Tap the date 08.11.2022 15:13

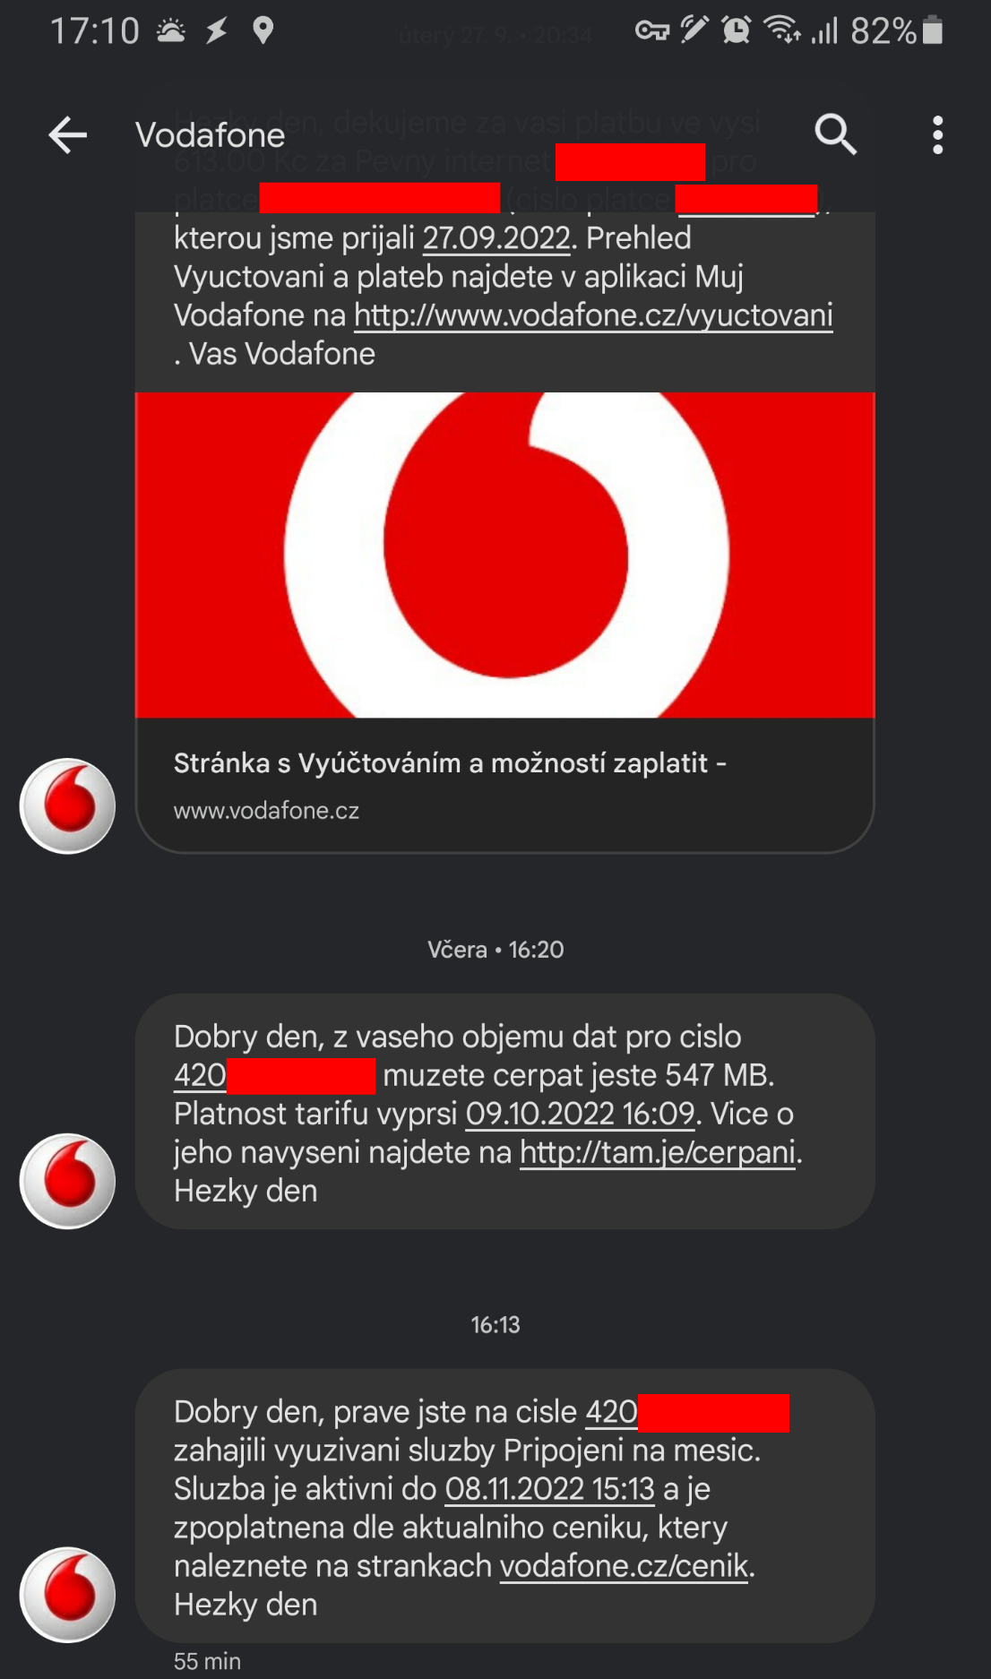click(x=550, y=1489)
